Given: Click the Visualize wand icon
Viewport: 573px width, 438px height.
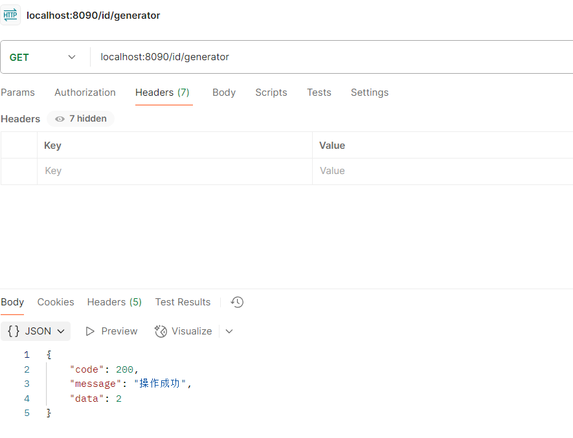Looking at the screenshot, I should (x=160, y=331).
